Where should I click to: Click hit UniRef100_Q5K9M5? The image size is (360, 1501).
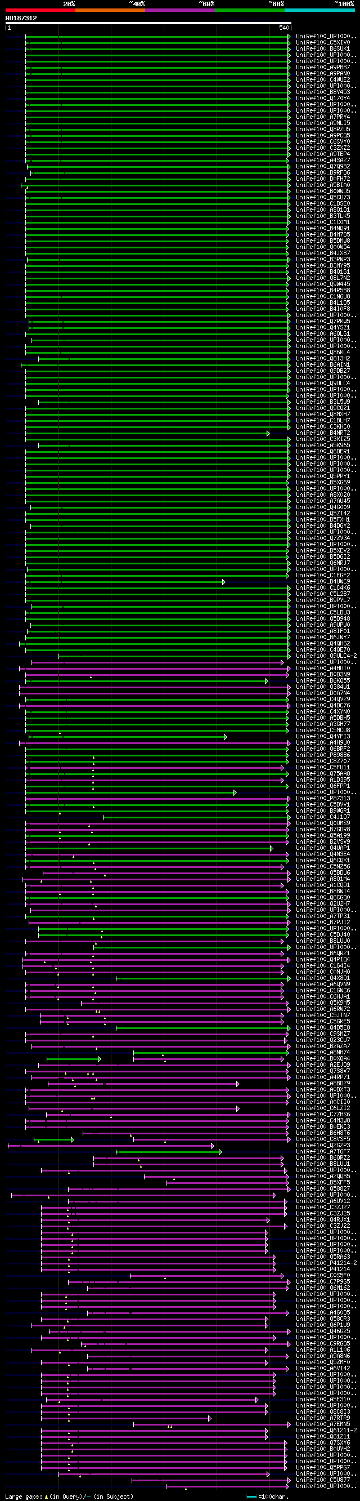point(323,1003)
